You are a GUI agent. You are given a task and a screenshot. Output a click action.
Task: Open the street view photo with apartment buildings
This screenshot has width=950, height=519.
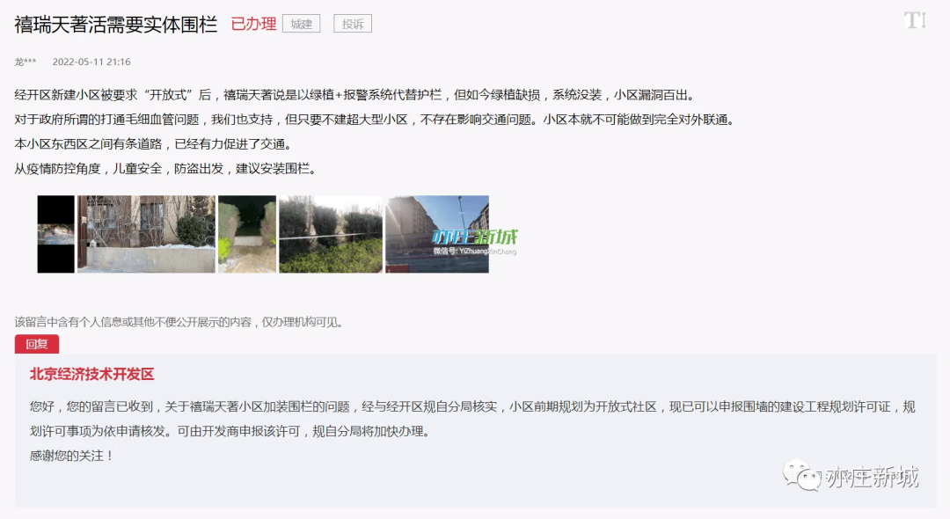tap(437, 234)
